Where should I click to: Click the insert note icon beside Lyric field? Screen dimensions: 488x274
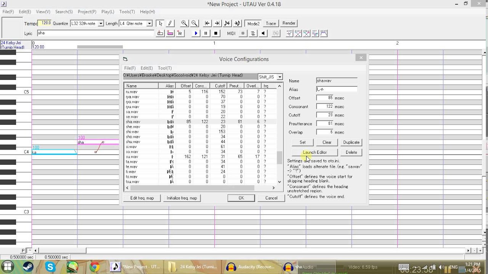pyautogui.click(x=161, y=33)
